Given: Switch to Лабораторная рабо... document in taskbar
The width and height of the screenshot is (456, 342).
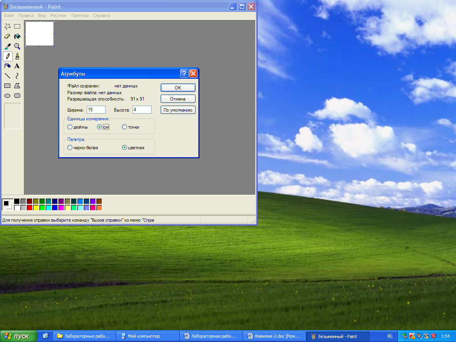Looking at the screenshot, I should pos(211,336).
